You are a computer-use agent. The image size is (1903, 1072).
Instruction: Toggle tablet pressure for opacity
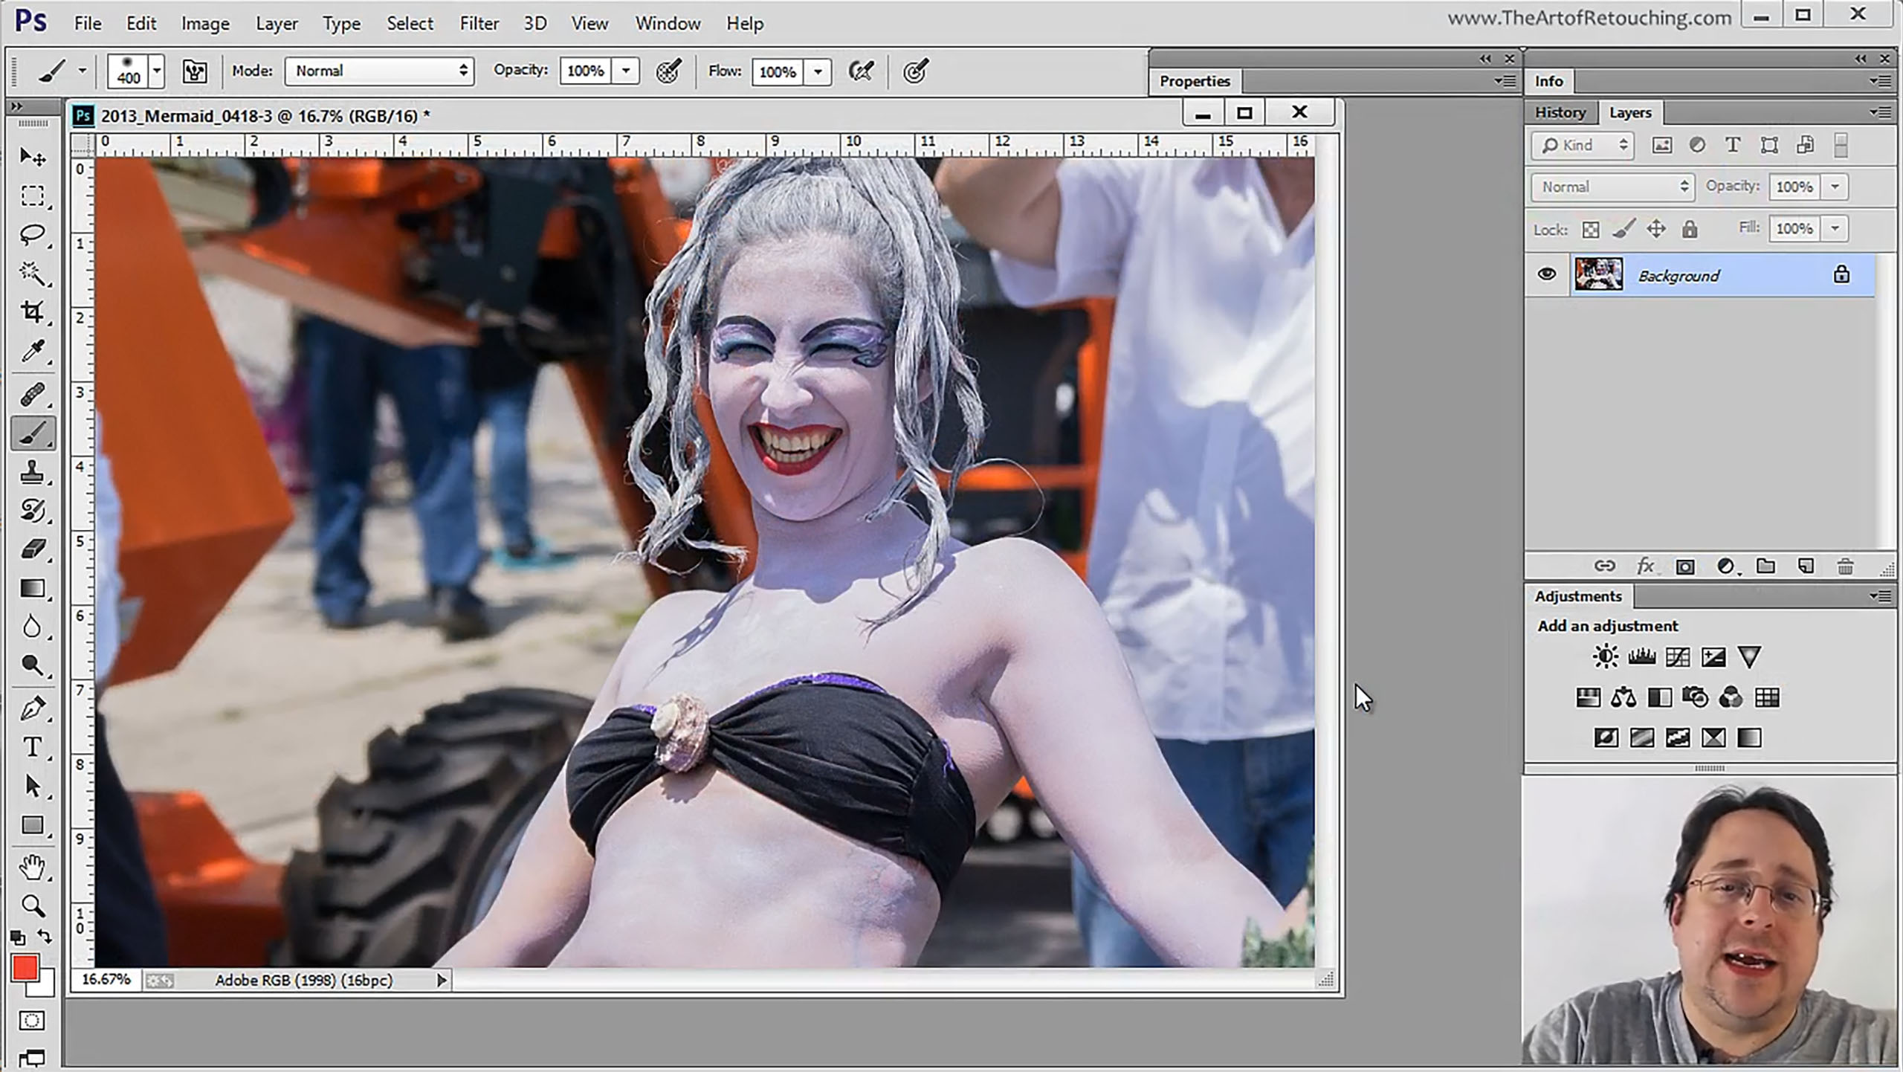click(x=668, y=71)
